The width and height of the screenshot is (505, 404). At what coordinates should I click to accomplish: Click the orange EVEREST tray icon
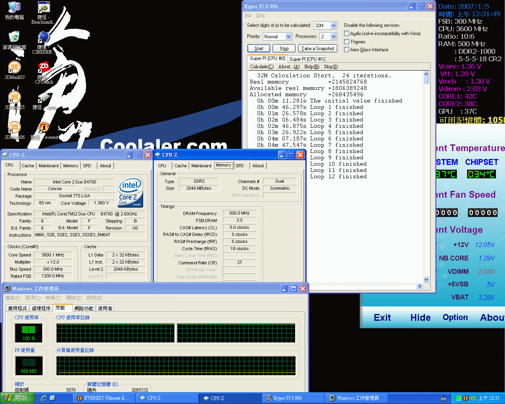tap(465, 398)
